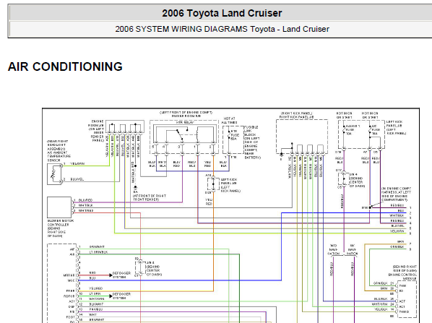432x323 pixels.
Task: Click the HTR relay switch contact symbol
Action: (x=180, y=135)
